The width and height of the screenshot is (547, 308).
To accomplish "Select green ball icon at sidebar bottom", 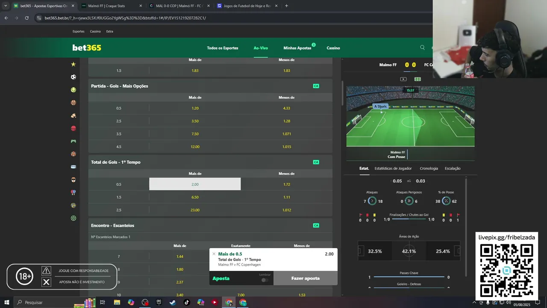I will pos(74,218).
